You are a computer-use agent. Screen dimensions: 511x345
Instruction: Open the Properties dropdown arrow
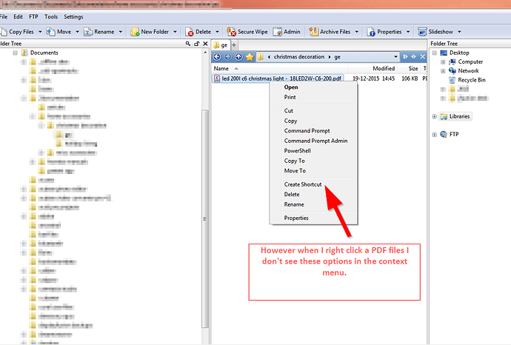click(x=408, y=32)
